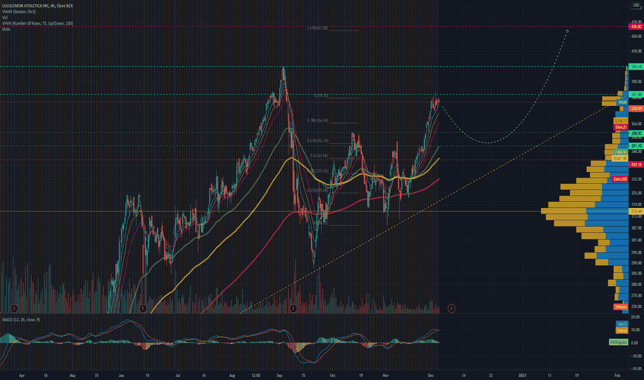644x380 pixels.
Task: Click the Dec label on time axis
Action: [431, 375]
